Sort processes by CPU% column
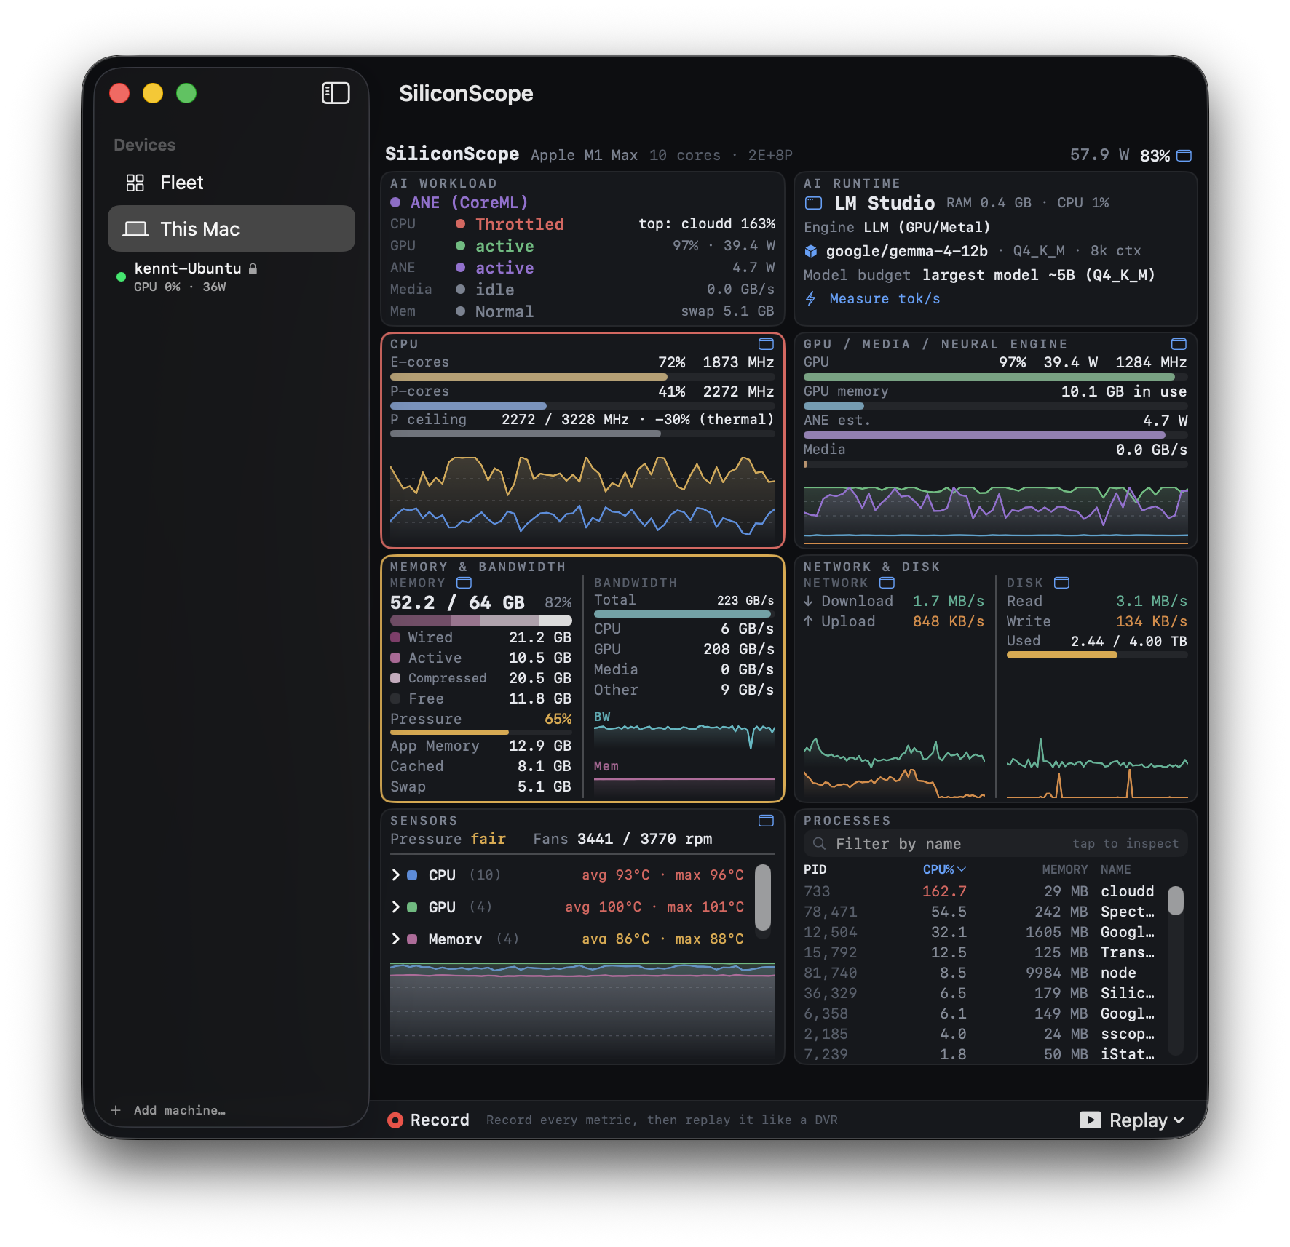Image resolution: width=1290 pixels, height=1247 pixels. click(x=944, y=870)
